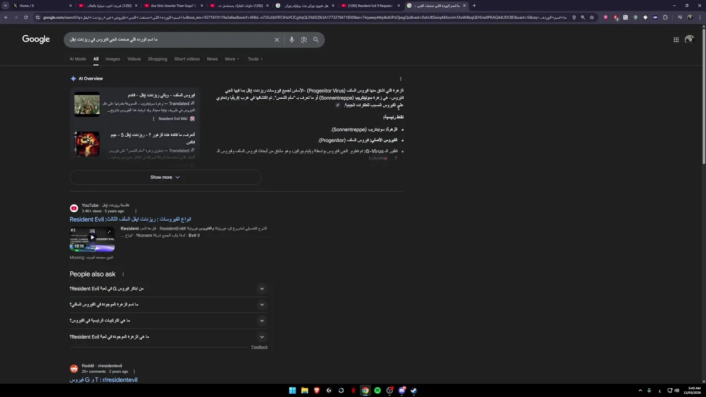Open Steam from the taskbar
The height and width of the screenshot is (397, 706).
point(414,390)
